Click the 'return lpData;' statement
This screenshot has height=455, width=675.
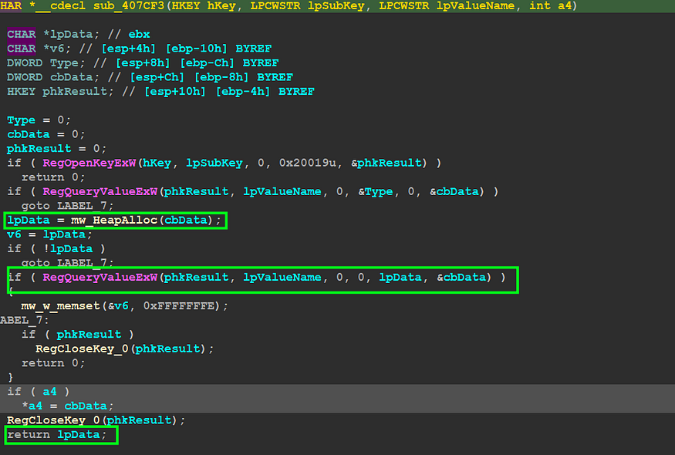tap(57, 434)
